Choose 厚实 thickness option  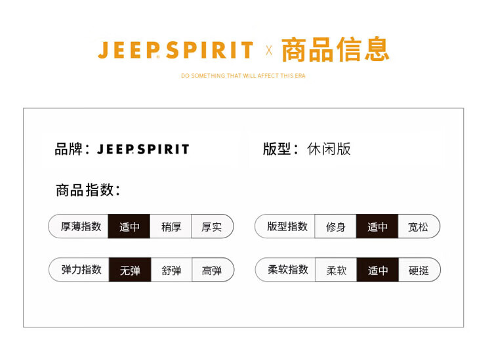pos(211,227)
